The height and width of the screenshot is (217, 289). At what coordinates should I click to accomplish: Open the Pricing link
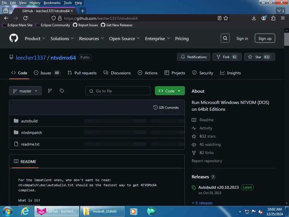(x=182, y=38)
